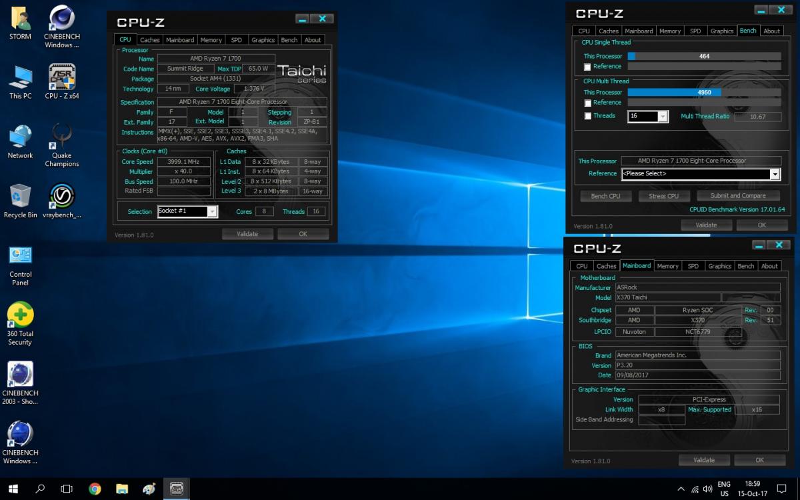
Task: Launch the Quake Champions desktop shortcut
Action: click(62, 145)
